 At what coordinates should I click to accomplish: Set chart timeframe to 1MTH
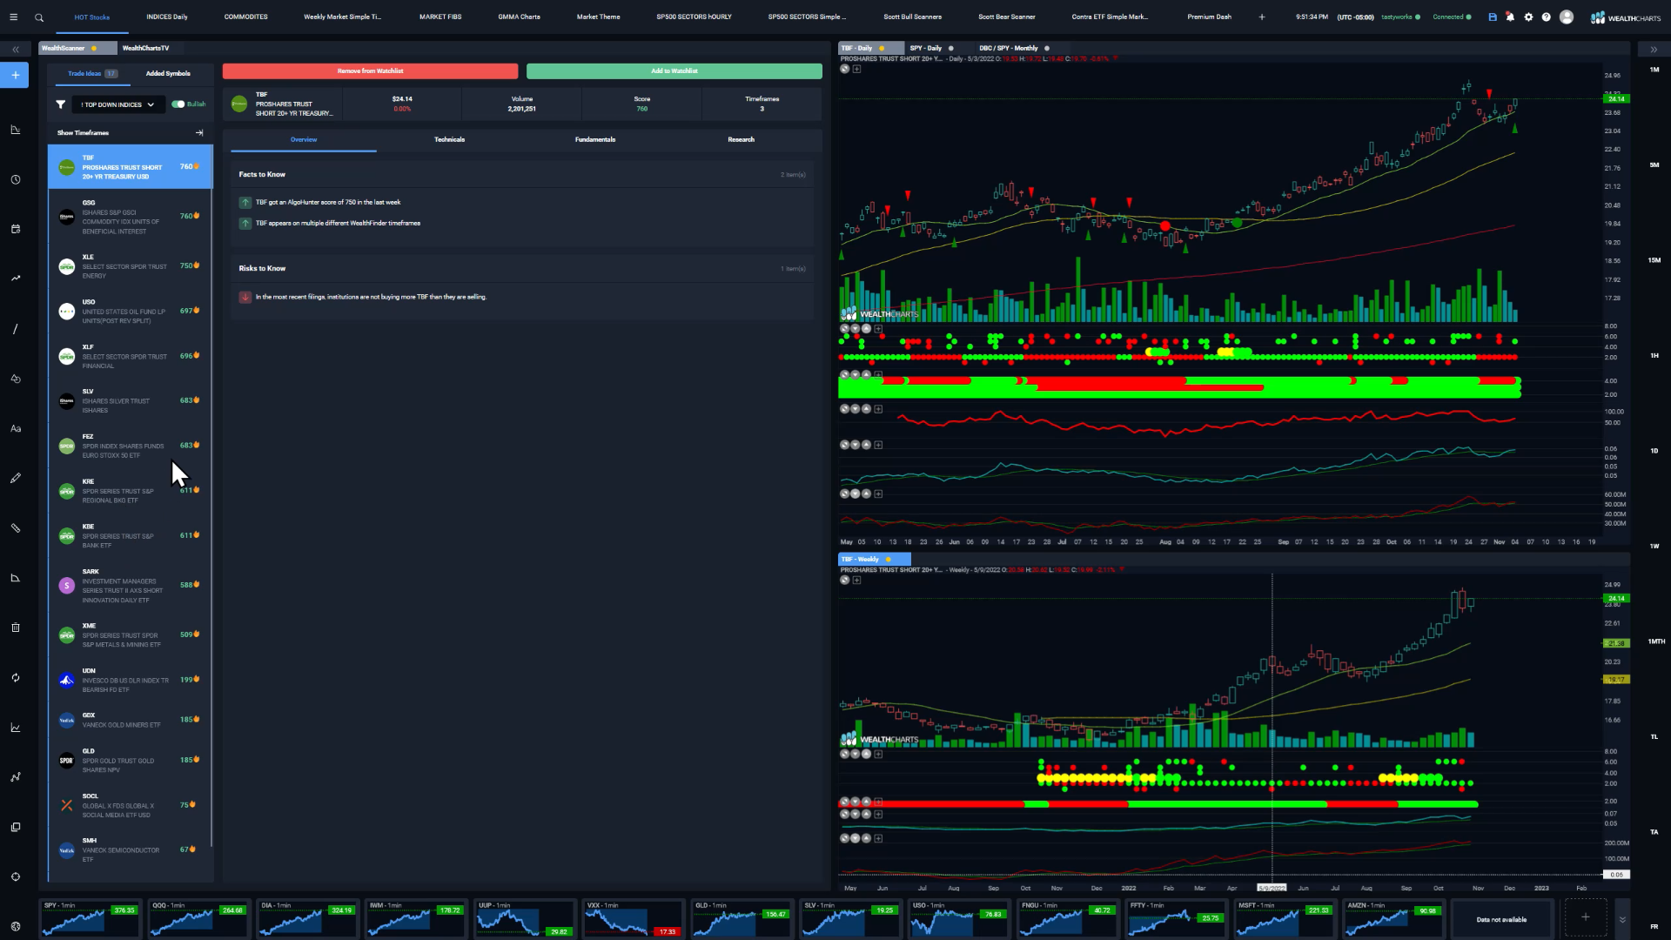pos(1655,641)
